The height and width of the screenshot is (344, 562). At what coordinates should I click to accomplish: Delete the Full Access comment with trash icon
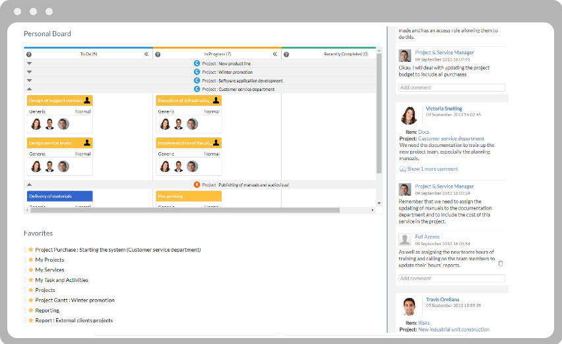[500, 264]
